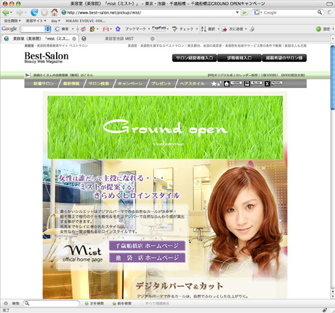Click the member registration link in the green strip
Image resolution: width=335 pixels, height=313 pixels.
coord(63,75)
